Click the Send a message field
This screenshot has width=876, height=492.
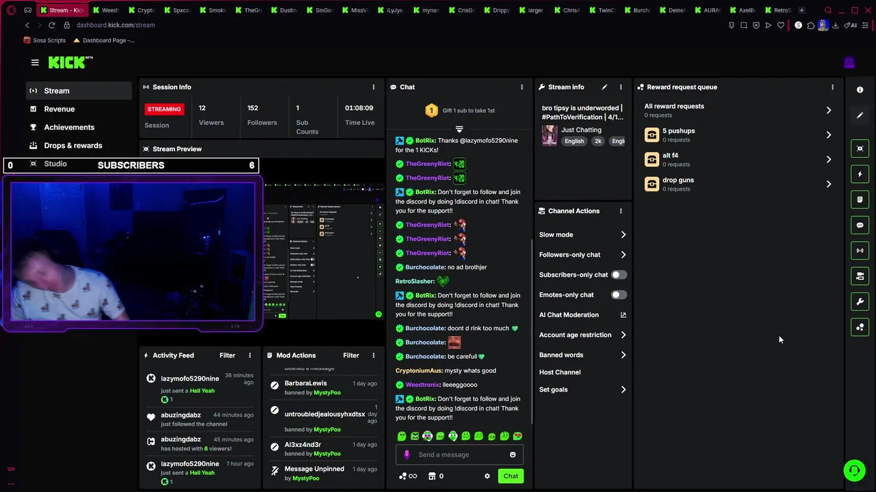coord(460,454)
